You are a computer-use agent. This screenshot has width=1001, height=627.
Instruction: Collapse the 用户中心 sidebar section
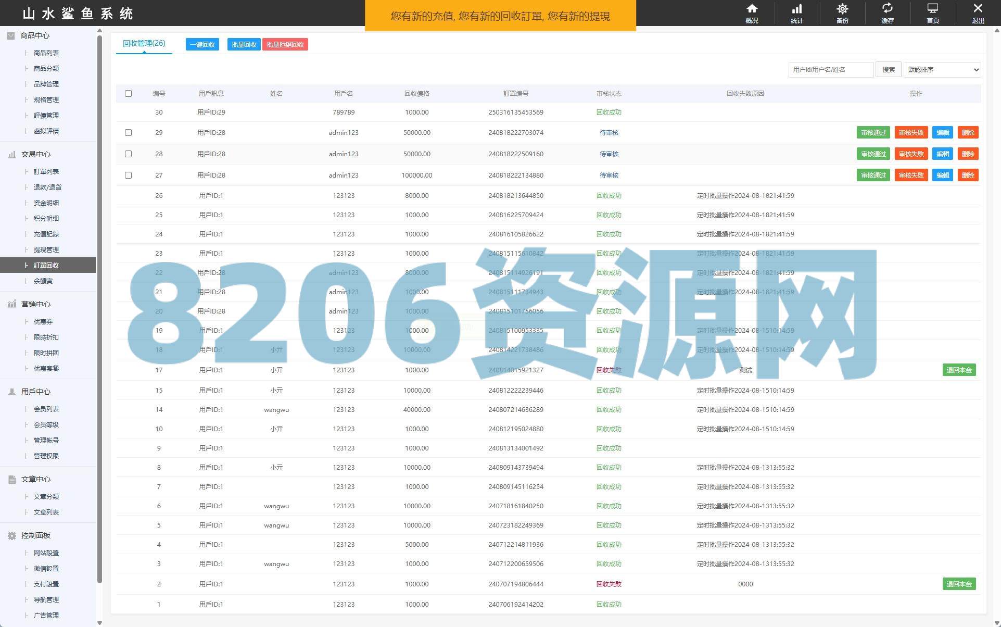35,392
